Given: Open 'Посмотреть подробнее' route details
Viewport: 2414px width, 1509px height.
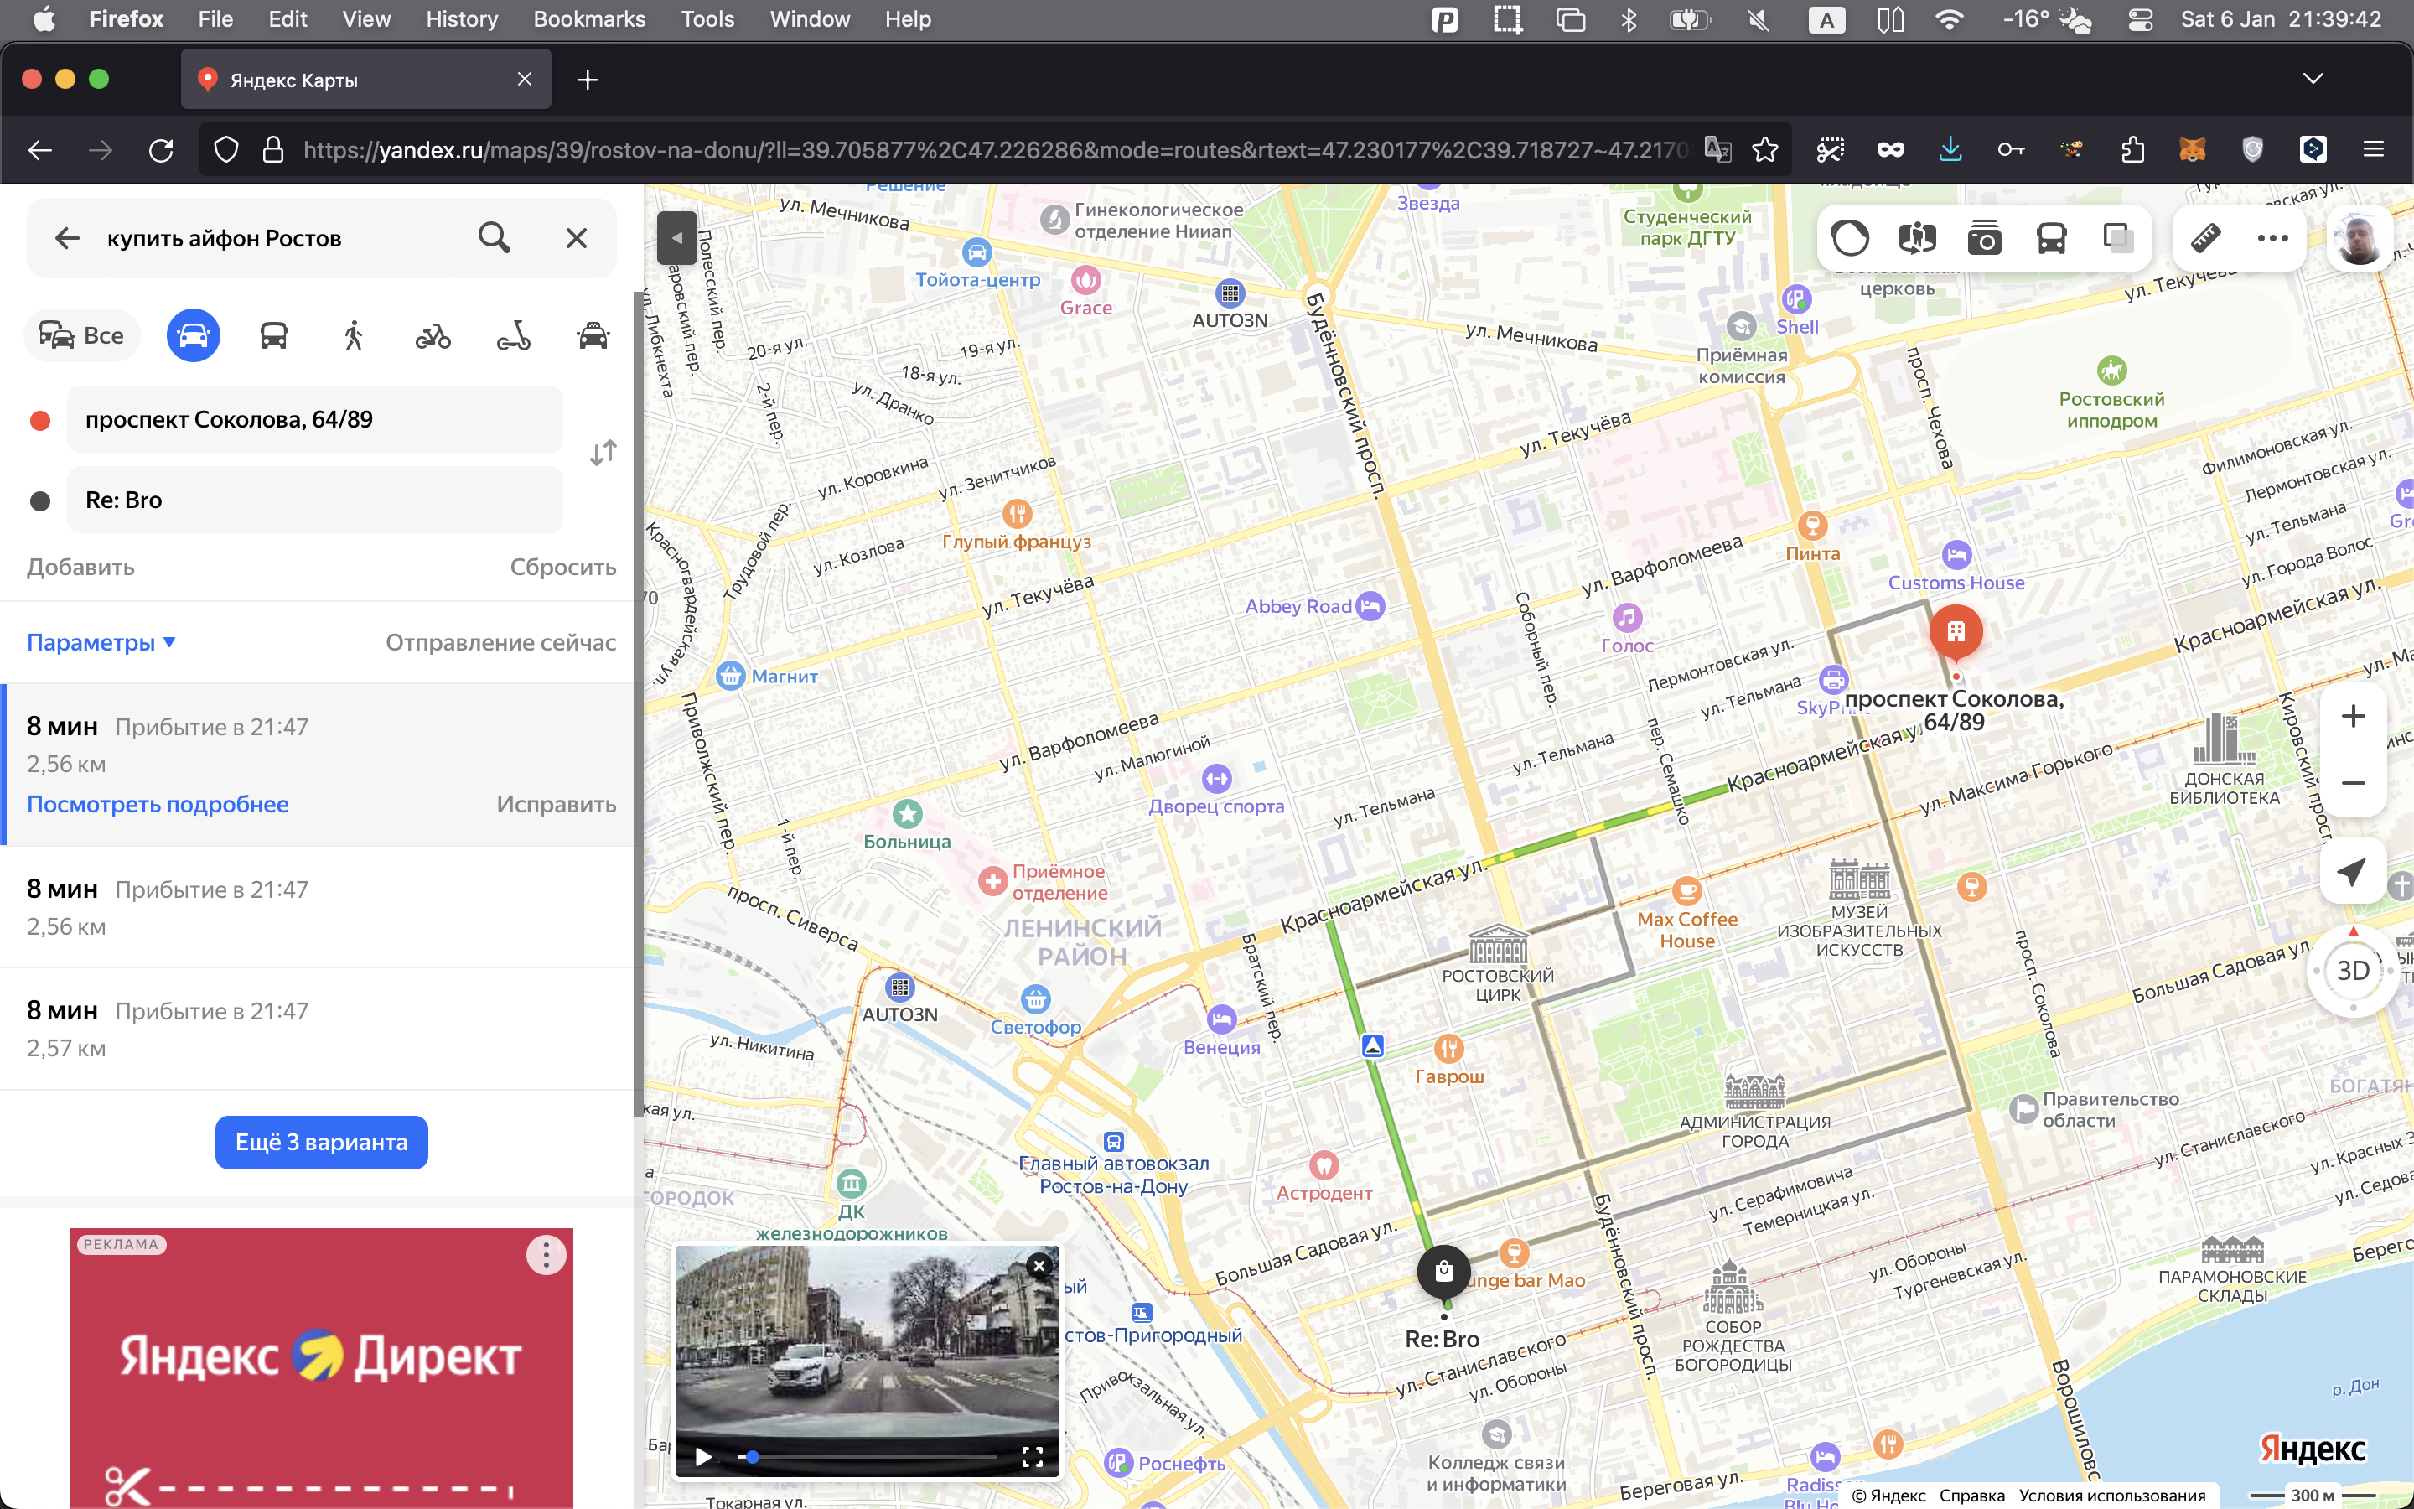Looking at the screenshot, I should point(158,805).
